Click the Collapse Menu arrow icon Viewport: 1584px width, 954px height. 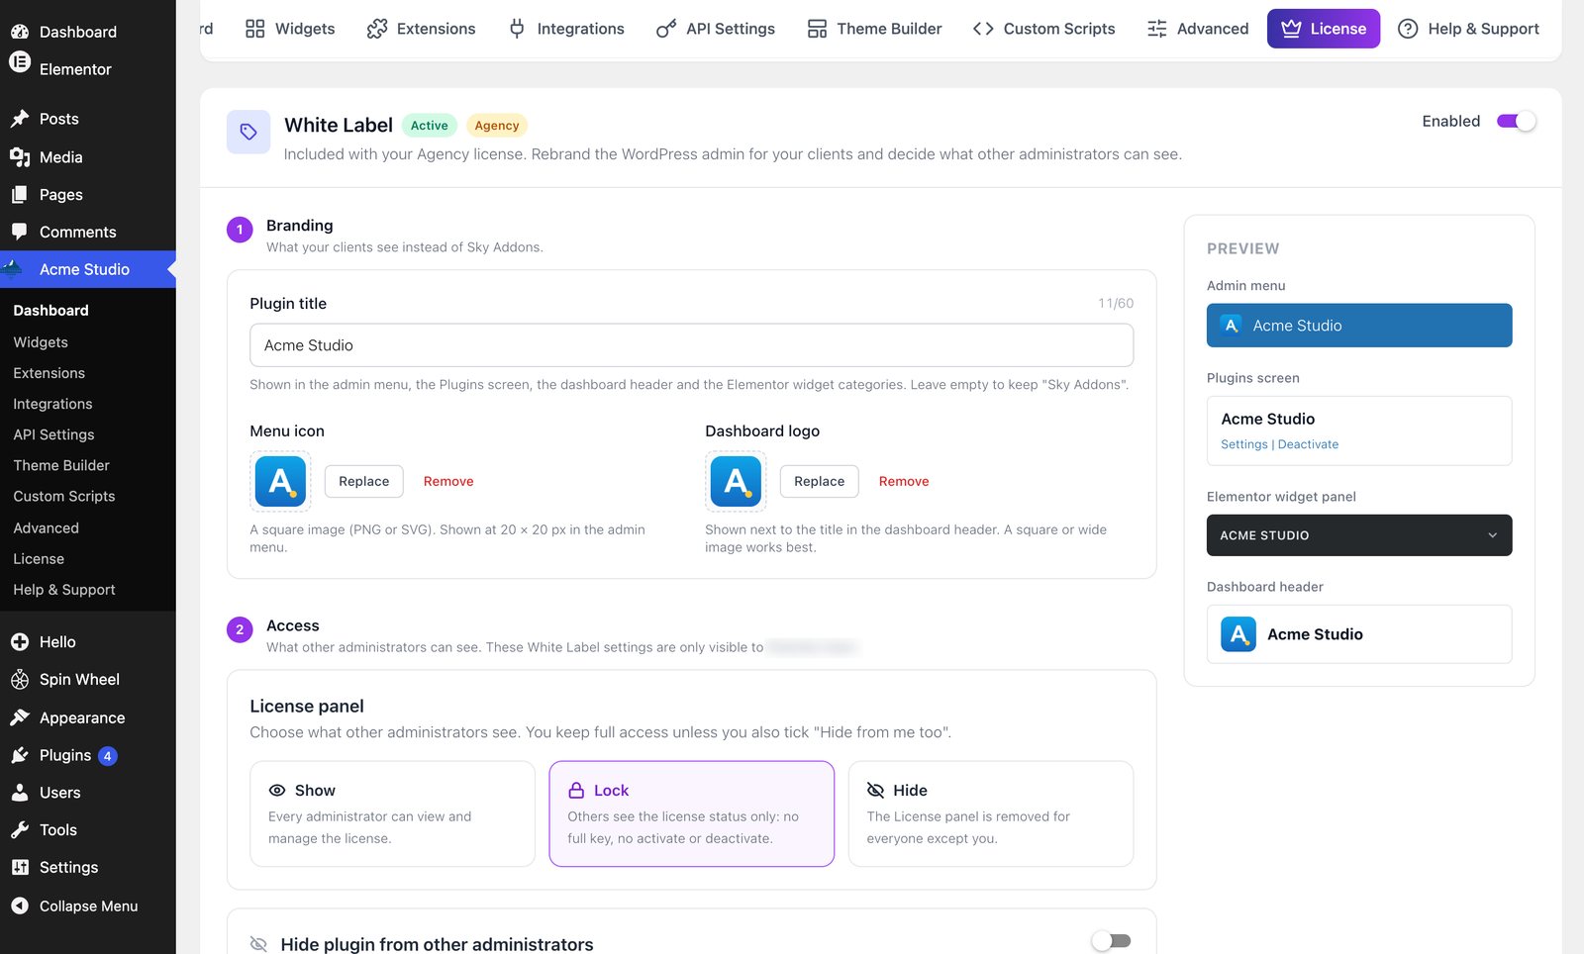(x=20, y=906)
